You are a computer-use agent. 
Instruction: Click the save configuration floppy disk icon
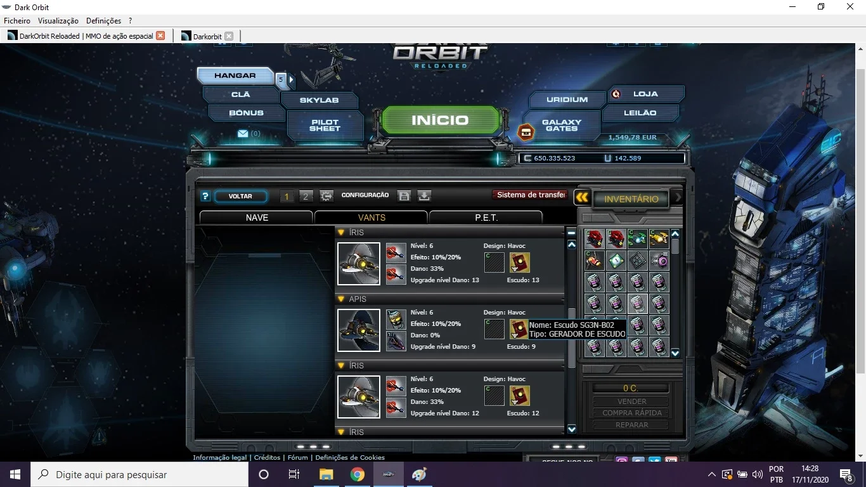[x=404, y=196]
